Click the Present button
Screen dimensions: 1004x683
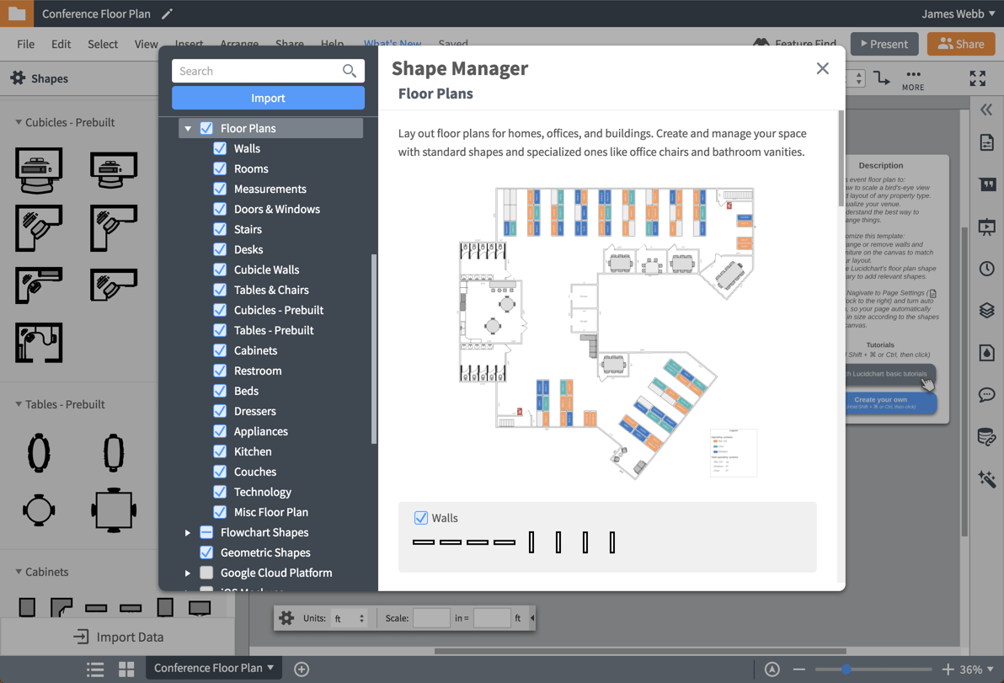(x=884, y=44)
